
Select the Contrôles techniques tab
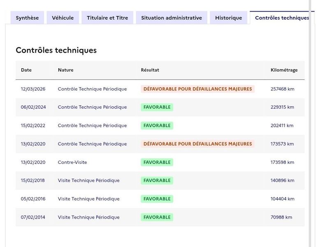(282, 18)
